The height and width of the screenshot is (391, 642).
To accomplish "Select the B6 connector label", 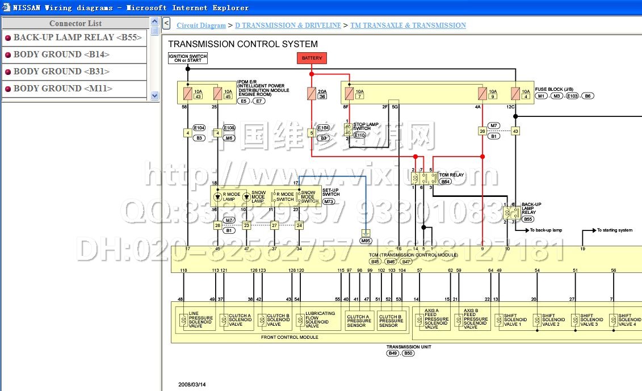I will [588, 96].
